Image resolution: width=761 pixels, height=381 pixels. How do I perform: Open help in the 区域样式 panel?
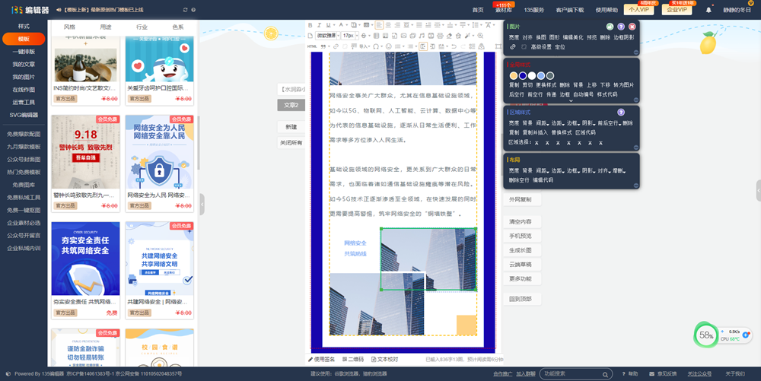tap(621, 112)
